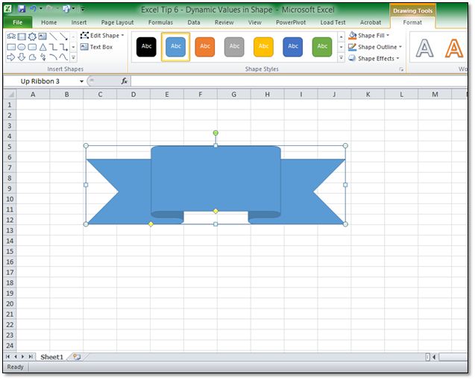Click the Excel application icon in title bar
The image size is (475, 380).
pyautogui.click(x=8, y=9)
